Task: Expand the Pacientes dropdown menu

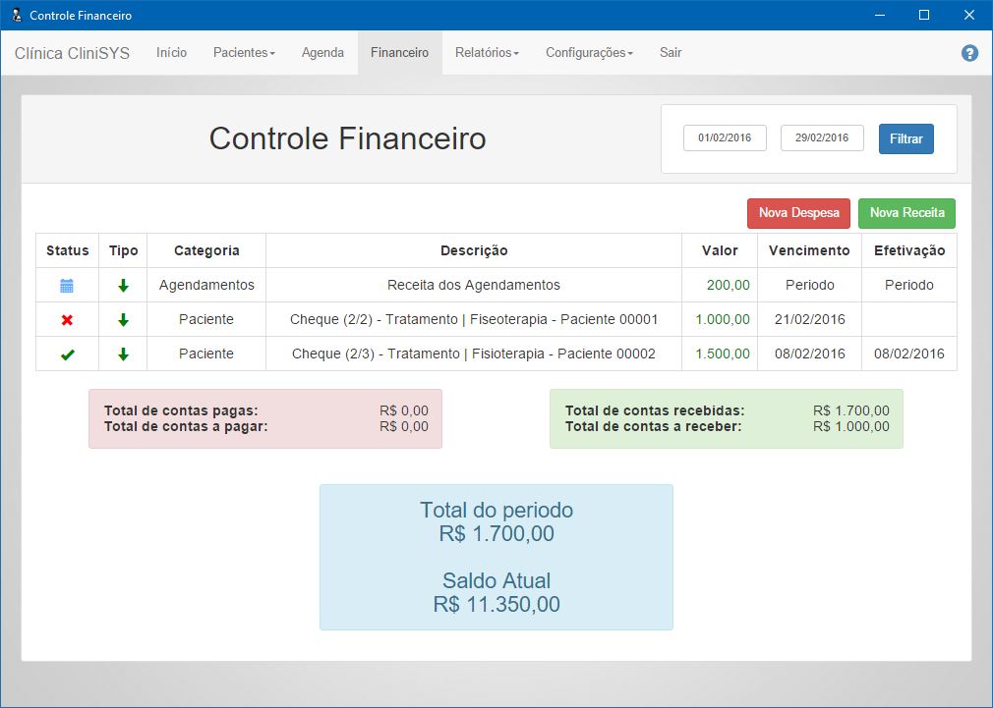Action: [x=244, y=53]
